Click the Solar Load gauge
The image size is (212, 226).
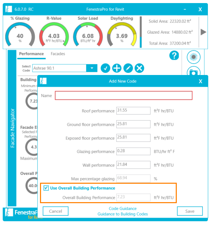click(88, 34)
